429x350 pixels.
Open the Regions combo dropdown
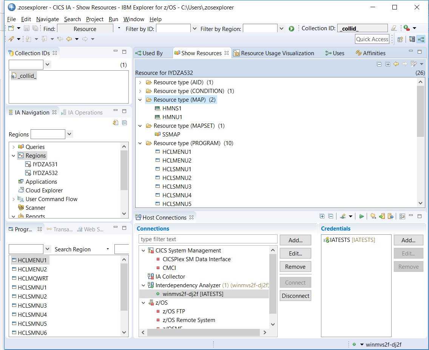pyautogui.click(x=69, y=134)
